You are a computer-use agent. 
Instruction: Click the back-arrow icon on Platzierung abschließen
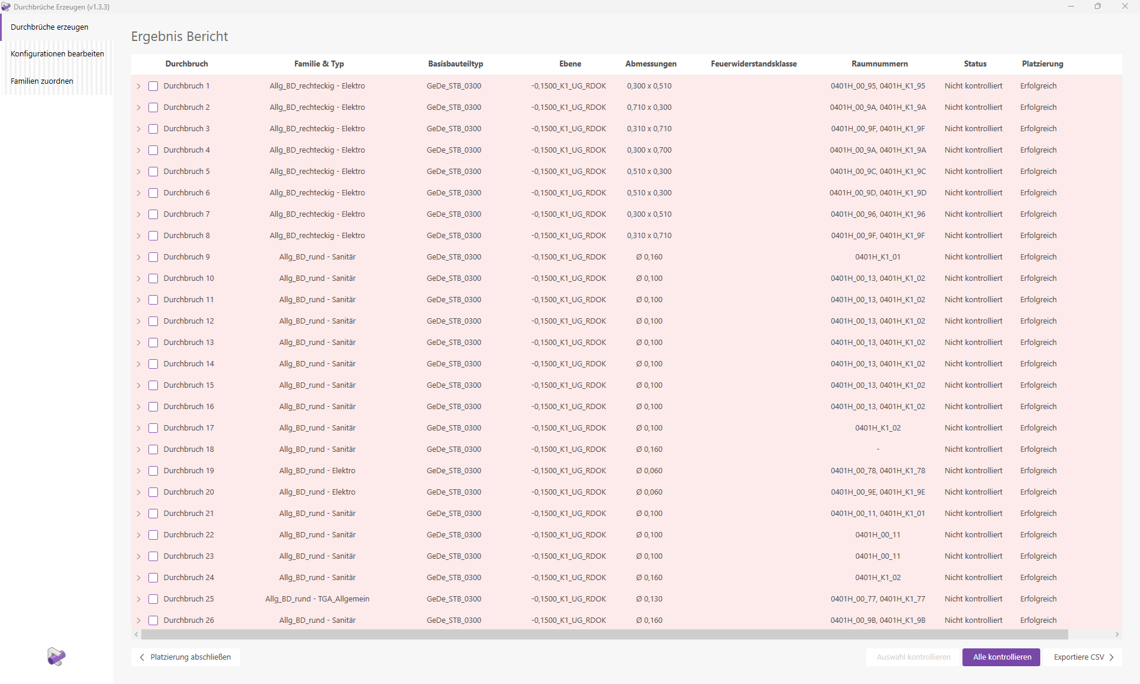[x=142, y=657]
